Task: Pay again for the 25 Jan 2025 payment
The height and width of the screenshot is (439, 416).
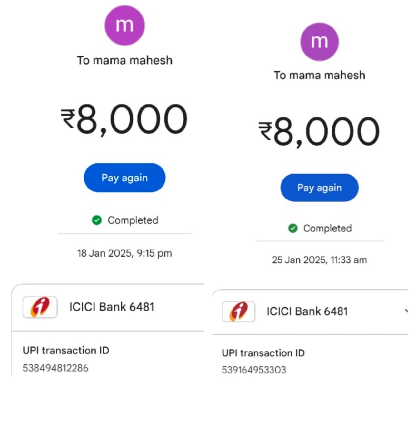Action: coord(319,188)
